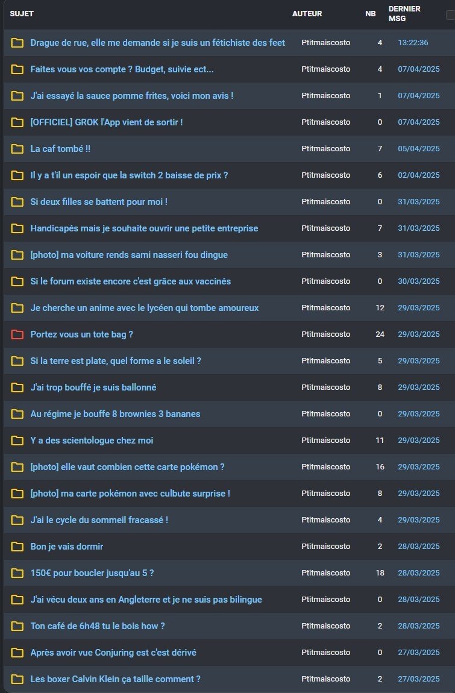455x693 pixels.
Task: Open the pokémon card value topic
Action: (127, 467)
